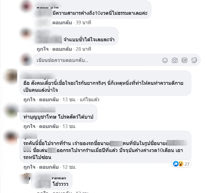Like the comment marked แก้ไขแล้ว

click(29, 100)
